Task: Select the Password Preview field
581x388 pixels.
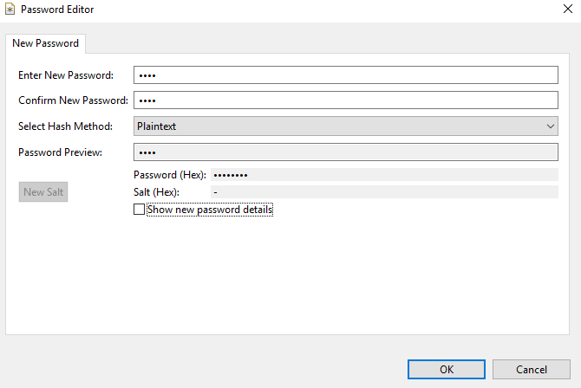Action: pyautogui.click(x=345, y=152)
